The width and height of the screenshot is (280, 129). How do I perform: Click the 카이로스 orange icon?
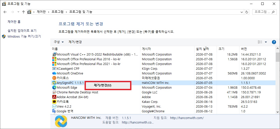54,78
